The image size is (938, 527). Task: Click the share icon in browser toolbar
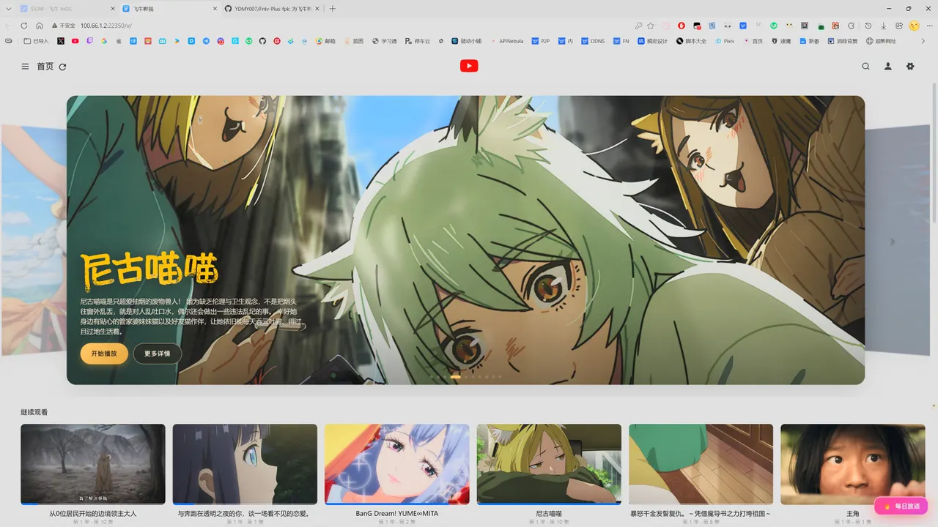[x=899, y=26]
